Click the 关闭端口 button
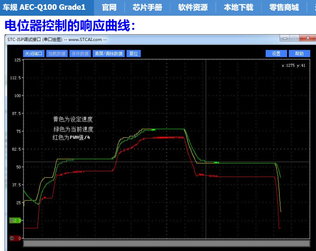 (x=34, y=53)
